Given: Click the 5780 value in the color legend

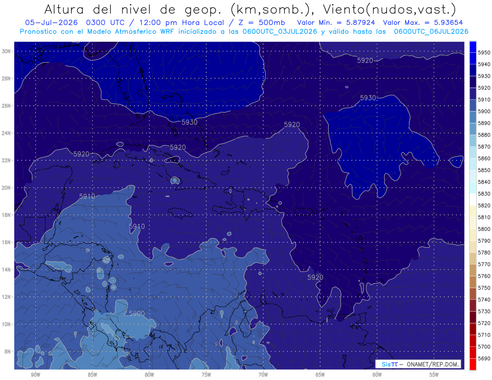Looking at the screenshot, I should (x=484, y=253).
